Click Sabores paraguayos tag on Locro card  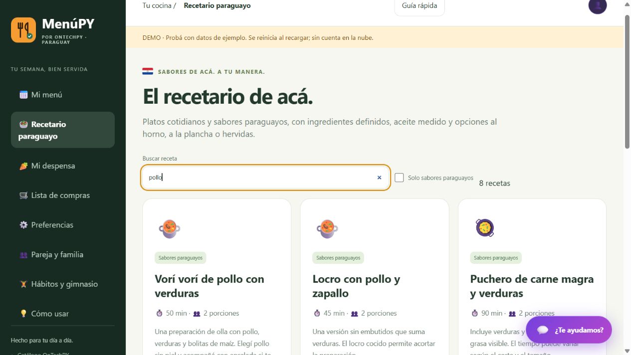coord(338,258)
